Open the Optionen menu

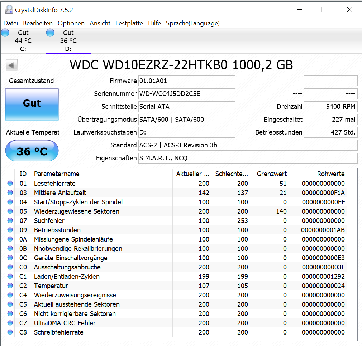[x=71, y=23]
